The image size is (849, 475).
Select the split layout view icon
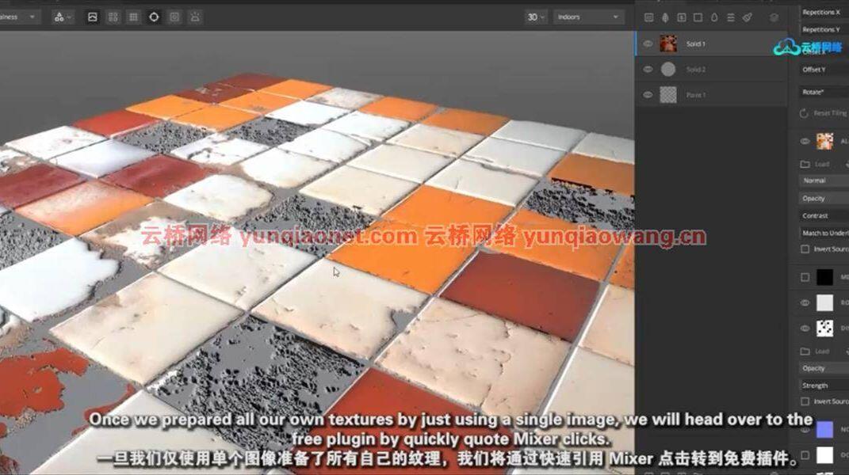[113, 17]
